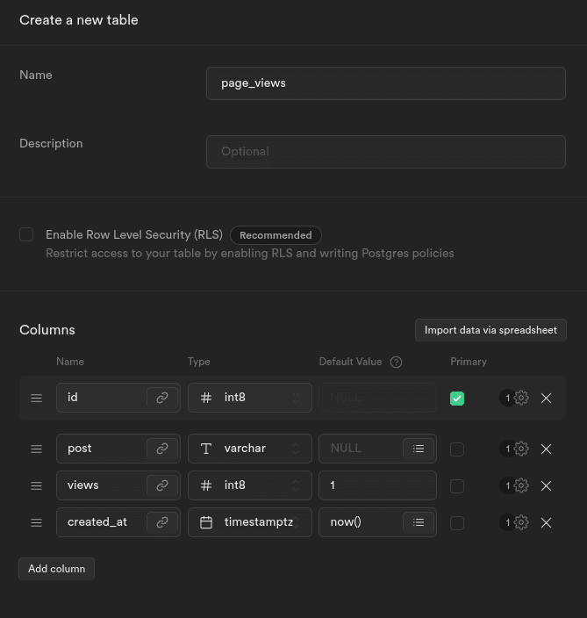Click the Add column button

pos(56,568)
